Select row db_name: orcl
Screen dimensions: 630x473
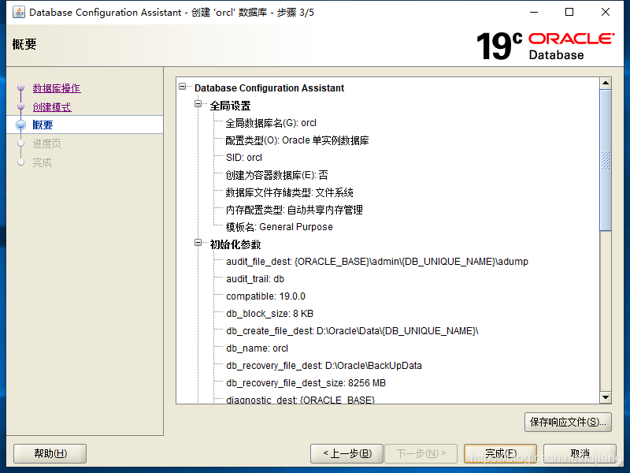click(x=258, y=348)
